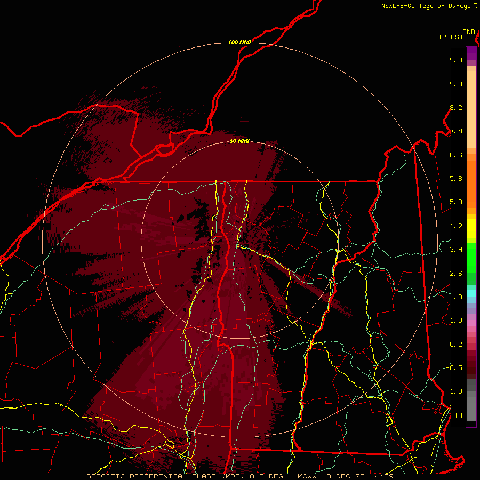Click the pale peach band of the legend

tap(471, 109)
